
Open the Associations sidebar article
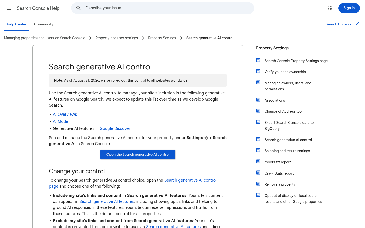pos(275,100)
